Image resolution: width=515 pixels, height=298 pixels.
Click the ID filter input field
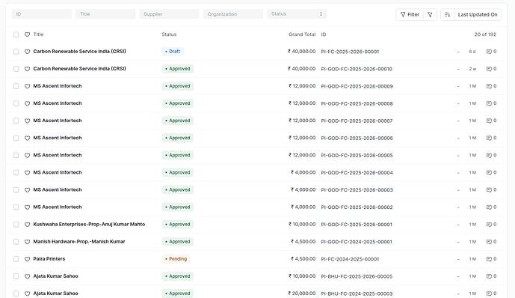[x=42, y=13]
